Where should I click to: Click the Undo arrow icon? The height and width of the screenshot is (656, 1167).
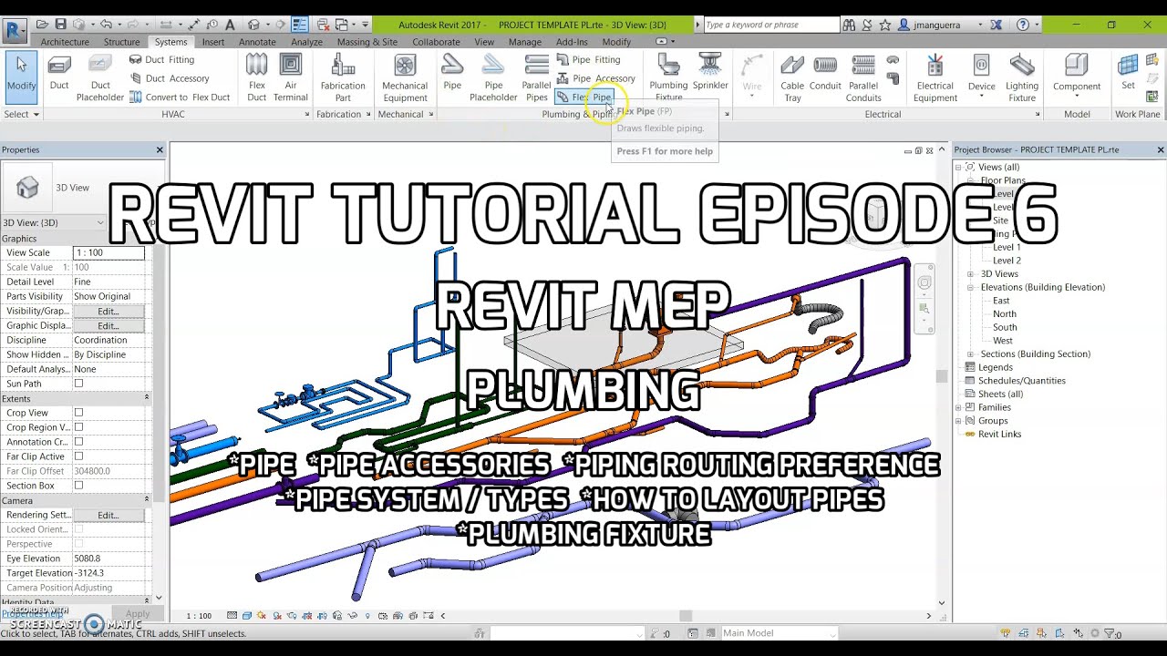click(x=107, y=25)
